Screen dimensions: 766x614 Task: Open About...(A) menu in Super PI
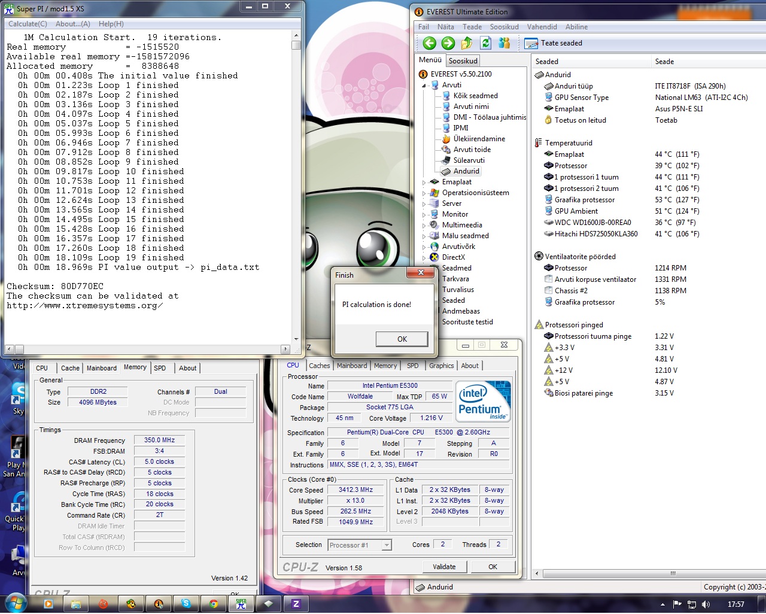pyautogui.click(x=73, y=24)
